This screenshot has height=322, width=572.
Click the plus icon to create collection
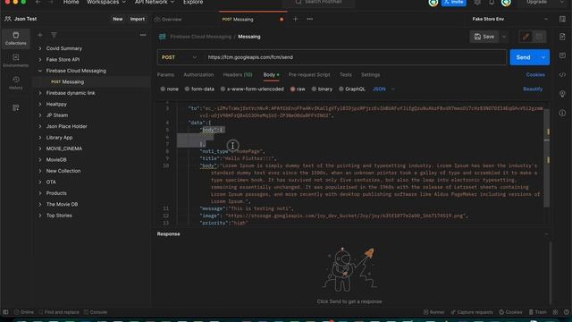pos(39,35)
